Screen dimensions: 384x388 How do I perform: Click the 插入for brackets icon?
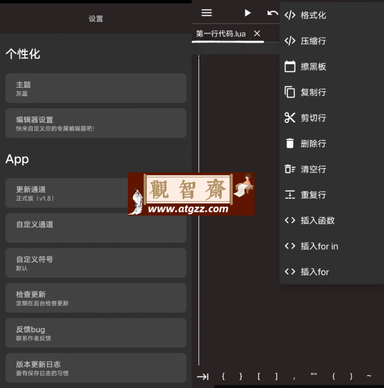[290, 272]
